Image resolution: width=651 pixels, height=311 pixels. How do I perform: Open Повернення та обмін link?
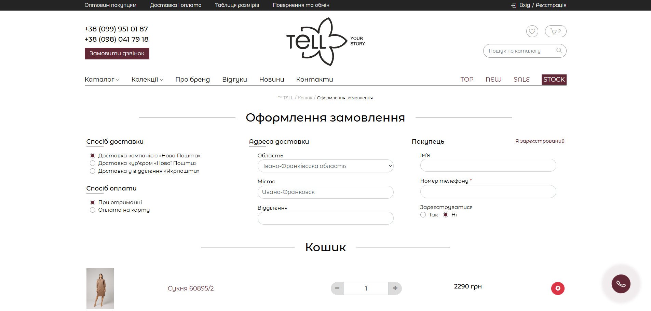[301, 5]
